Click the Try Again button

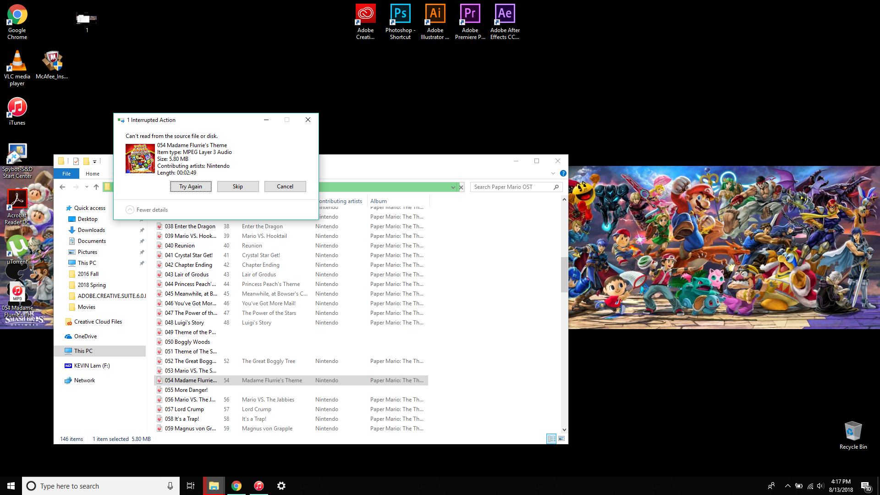[x=191, y=187]
